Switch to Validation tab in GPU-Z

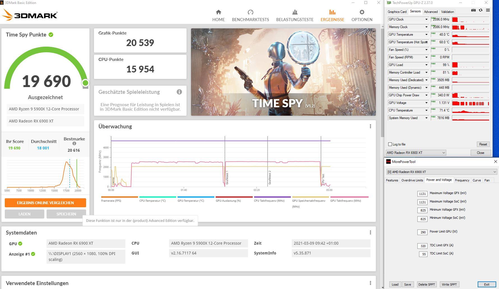pyautogui.click(x=447, y=12)
